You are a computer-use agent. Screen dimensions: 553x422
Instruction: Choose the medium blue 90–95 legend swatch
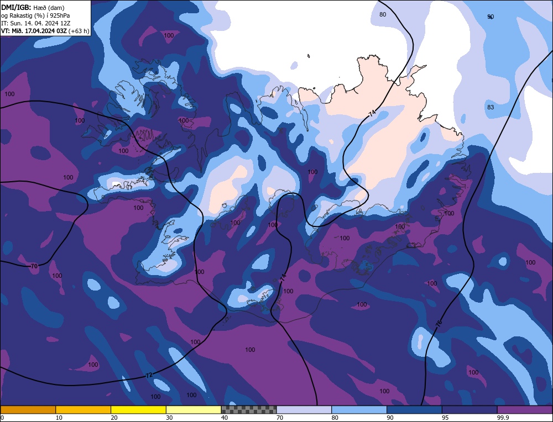click(x=414, y=409)
